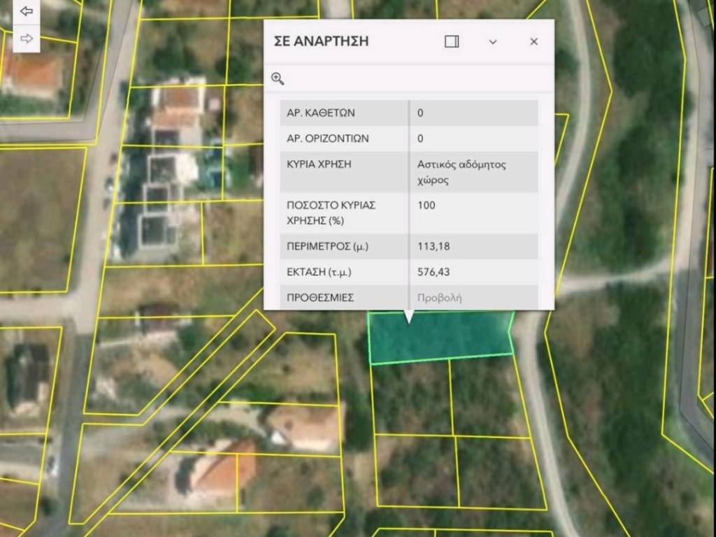Click the ΑΡ. ΚΑΘΕΤΩΝ row label
Screen dimensions: 716x537
321,113
